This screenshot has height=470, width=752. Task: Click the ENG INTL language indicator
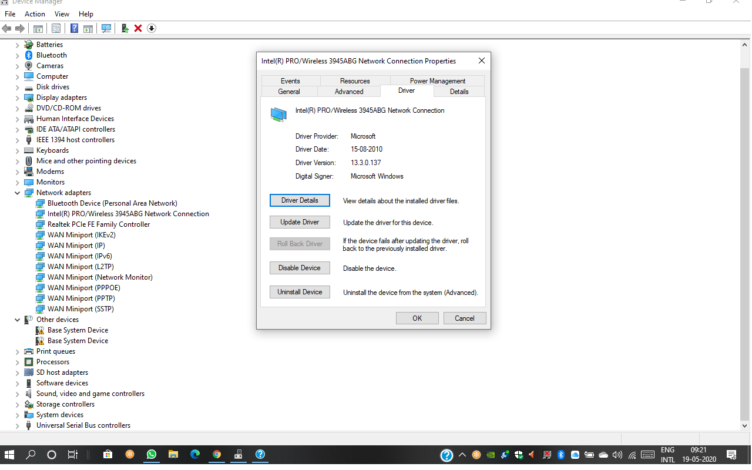point(668,455)
